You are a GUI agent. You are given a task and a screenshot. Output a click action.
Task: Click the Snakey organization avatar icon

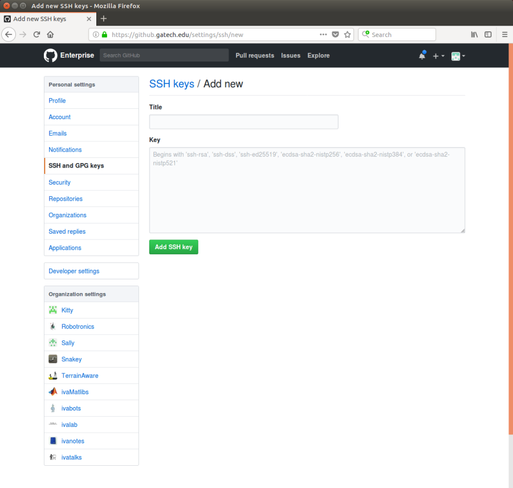click(x=52, y=359)
